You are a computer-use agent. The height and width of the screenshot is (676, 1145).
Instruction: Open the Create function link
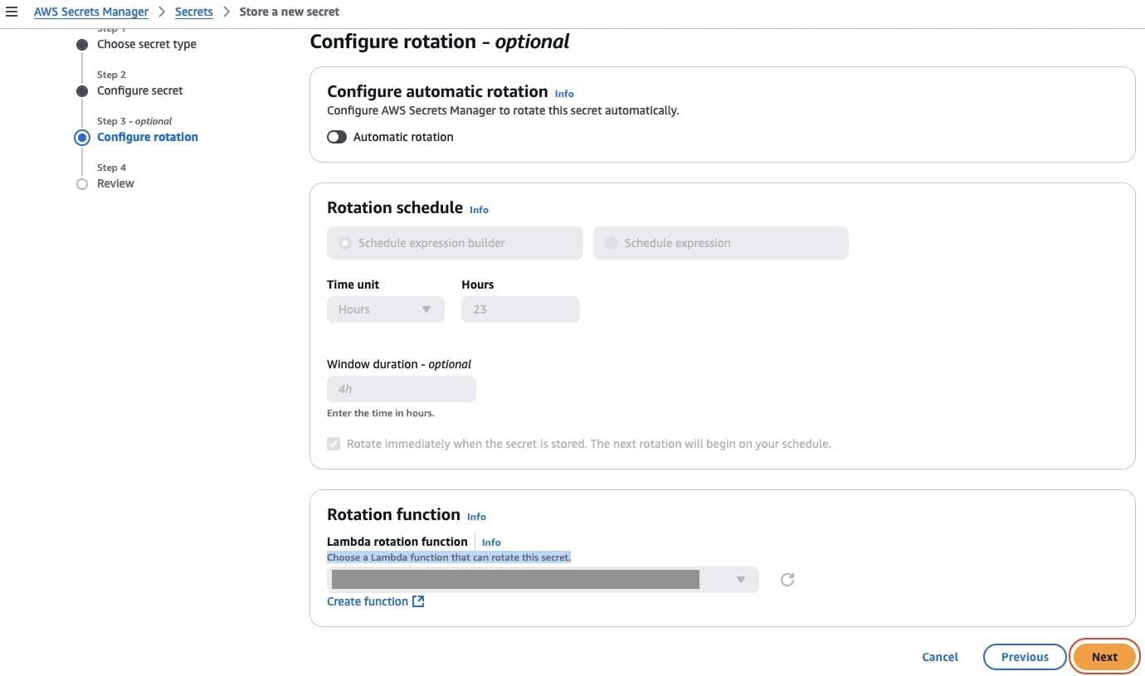click(368, 601)
